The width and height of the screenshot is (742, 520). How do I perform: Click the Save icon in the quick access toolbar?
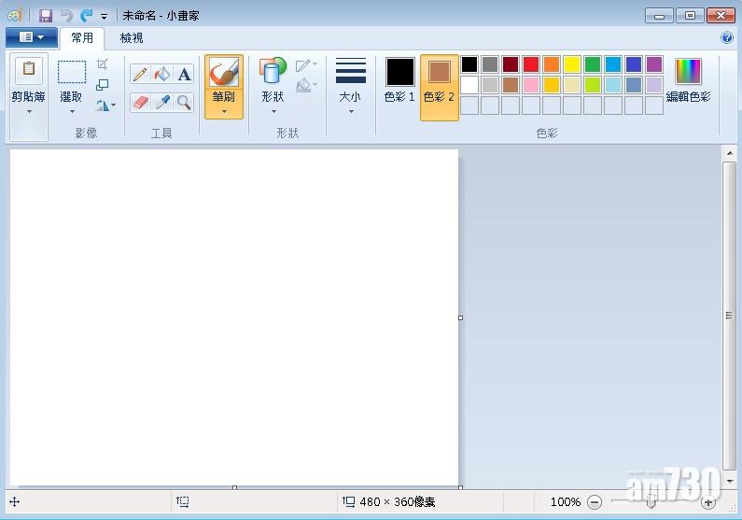45,16
